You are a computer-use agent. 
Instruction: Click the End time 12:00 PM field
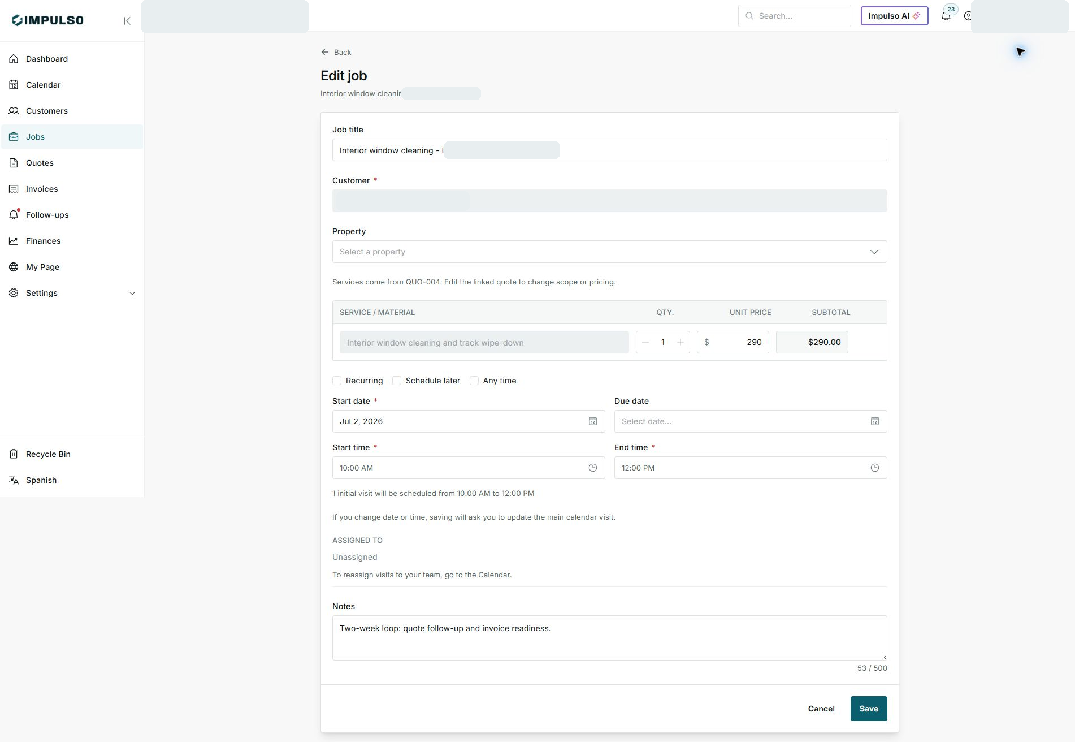click(751, 468)
